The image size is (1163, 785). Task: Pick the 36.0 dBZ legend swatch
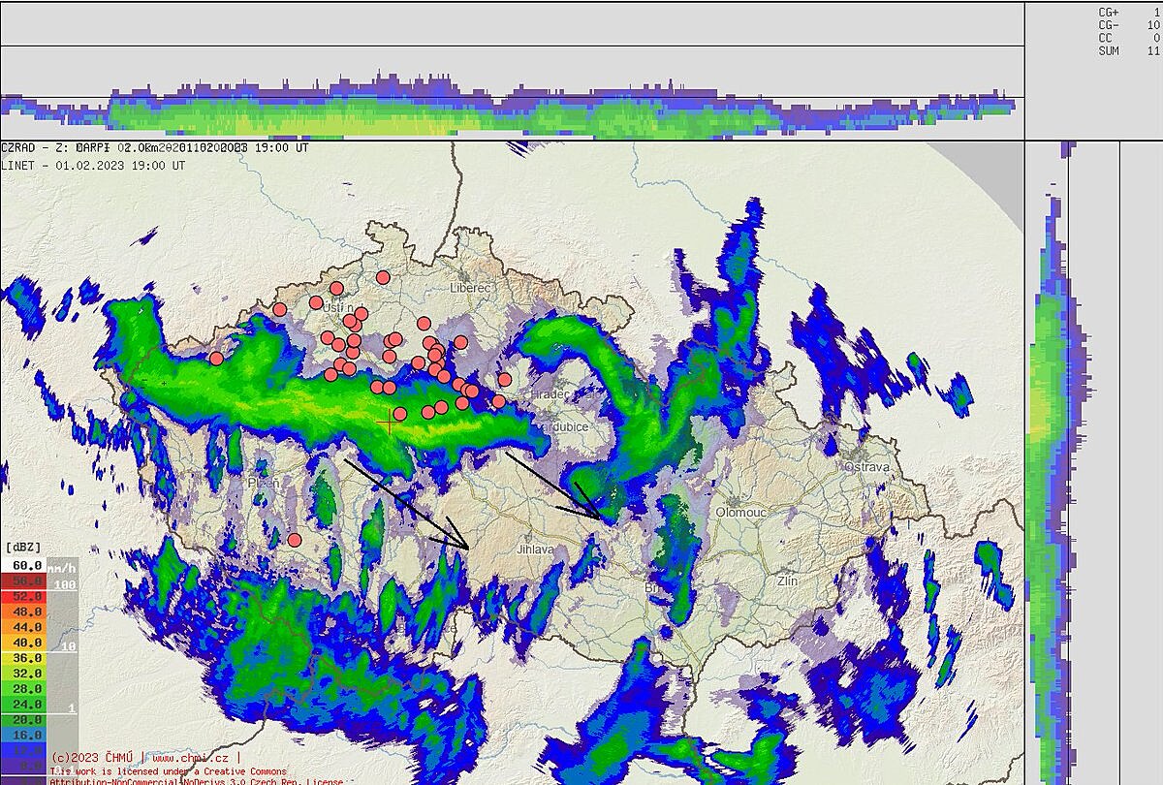point(24,658)
